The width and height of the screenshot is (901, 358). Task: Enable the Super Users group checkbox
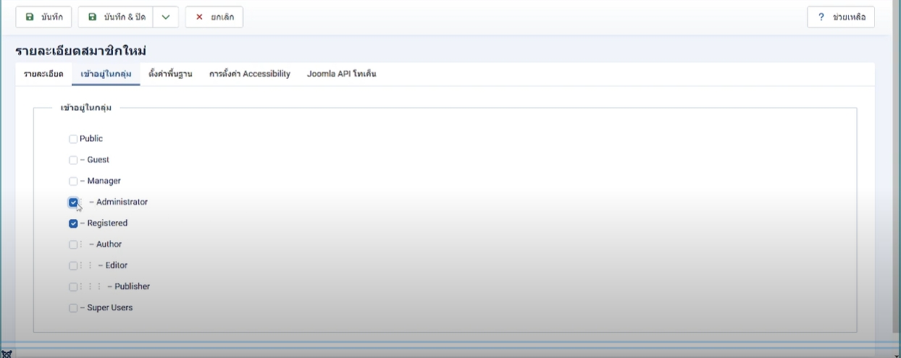click(x=73, y=308)
